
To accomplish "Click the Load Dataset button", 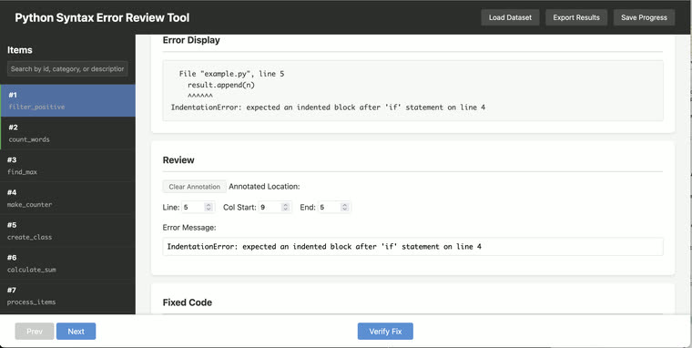I will [510, 17].
